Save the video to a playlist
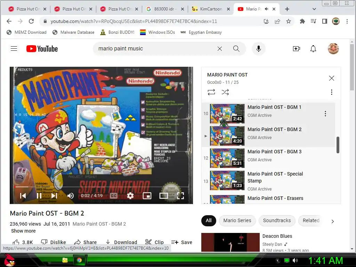 tap(181, 242)
